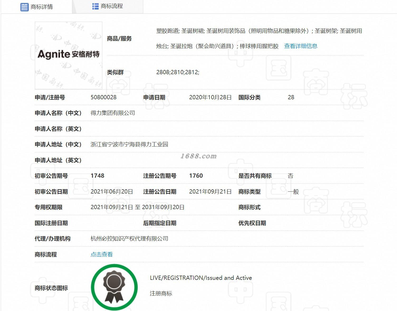
Task: Click the goods text starting with 塑胶跑道
Action: coord(259,39)
